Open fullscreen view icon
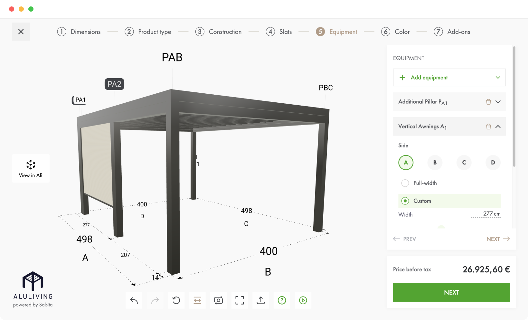The height and width of the screenshot is (320, 528). click(x=240, y=300)
